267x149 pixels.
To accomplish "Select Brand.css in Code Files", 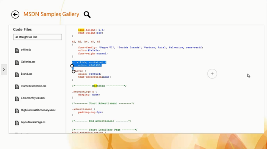I will pyautogui.click(x=26, y=74).
